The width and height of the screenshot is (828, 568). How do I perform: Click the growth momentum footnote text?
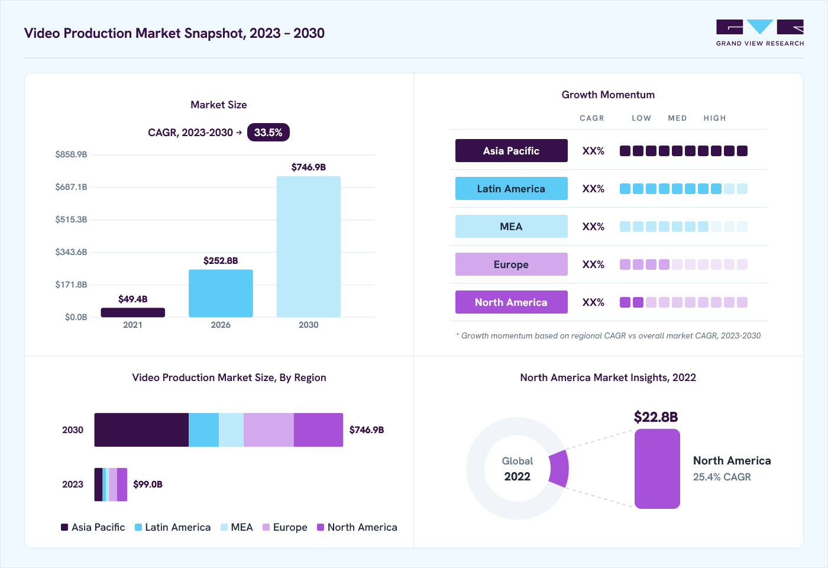(609, 335)
